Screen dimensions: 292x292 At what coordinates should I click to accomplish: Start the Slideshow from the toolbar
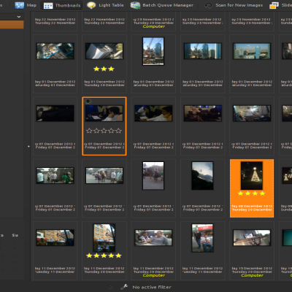coord(280,5)
